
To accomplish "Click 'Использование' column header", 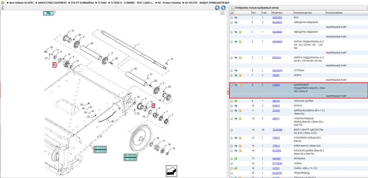I will (x=334, y=13).
